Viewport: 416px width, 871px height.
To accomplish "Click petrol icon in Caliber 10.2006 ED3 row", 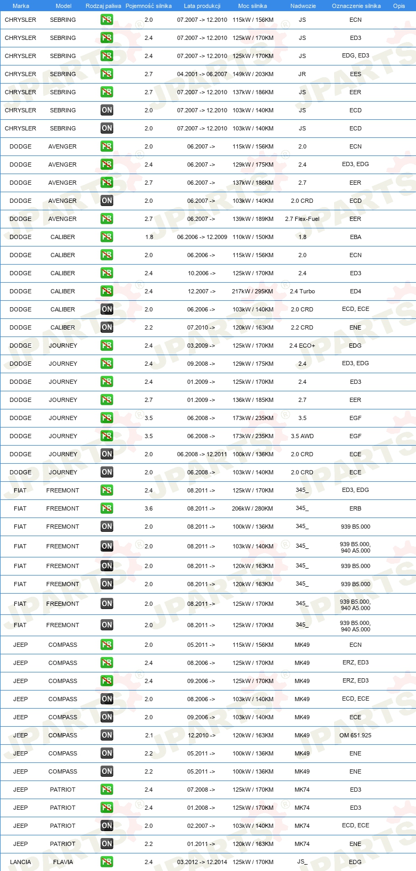I will (x=107, y=273).
